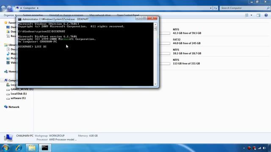Click the command prompt scroll down arrow
This screenshot has width=271, height=152.
pos(155,84)
